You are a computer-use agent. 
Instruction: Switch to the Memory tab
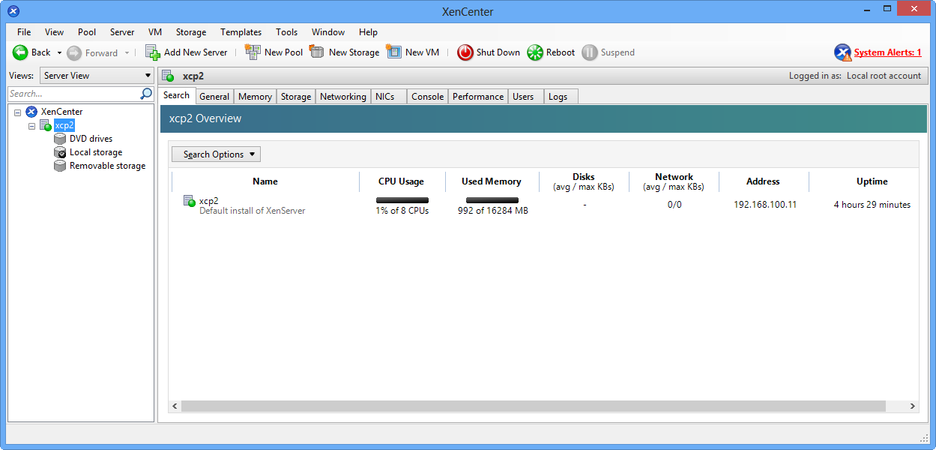tap(255, 97)
